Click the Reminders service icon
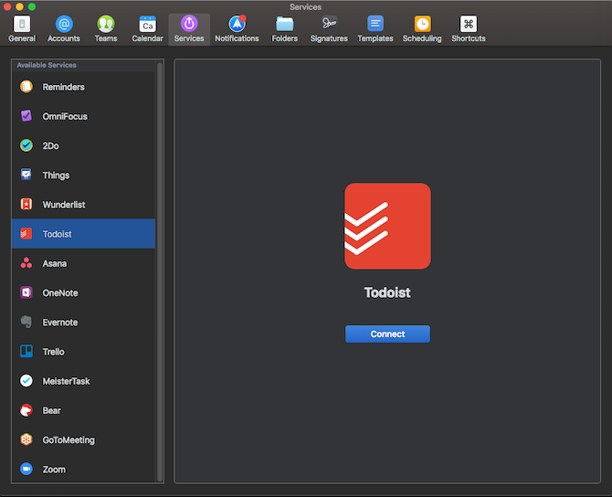612x497 pixels. (26, 87)
